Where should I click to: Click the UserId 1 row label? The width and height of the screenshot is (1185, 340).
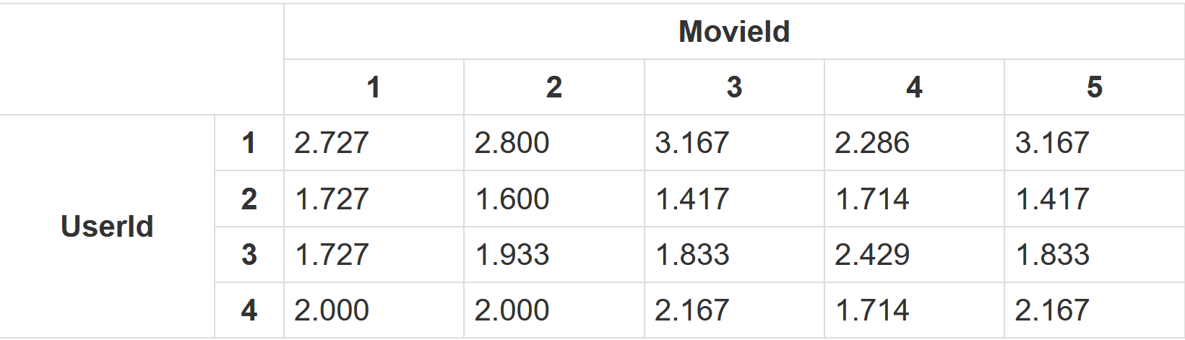pos(249,143)
